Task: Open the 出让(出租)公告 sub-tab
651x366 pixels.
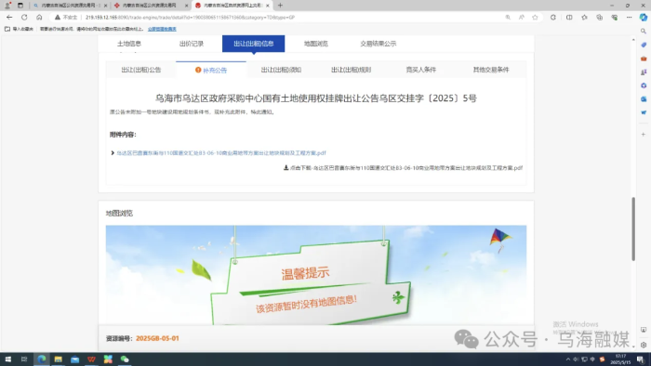Action: click(x=141, y=70)
